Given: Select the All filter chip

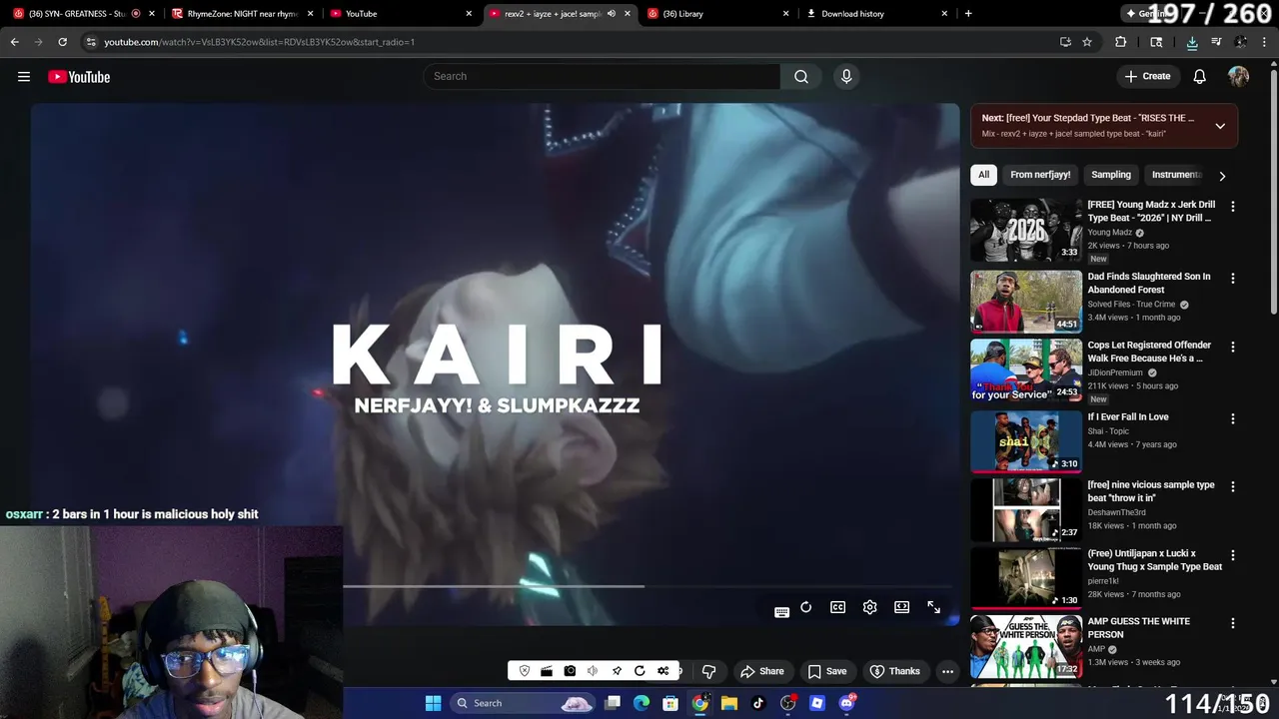Looking at the screenshot, I should 983,175.
